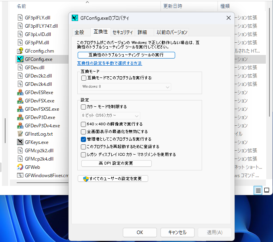Click GFDev.dll file icon

point(20,67)
